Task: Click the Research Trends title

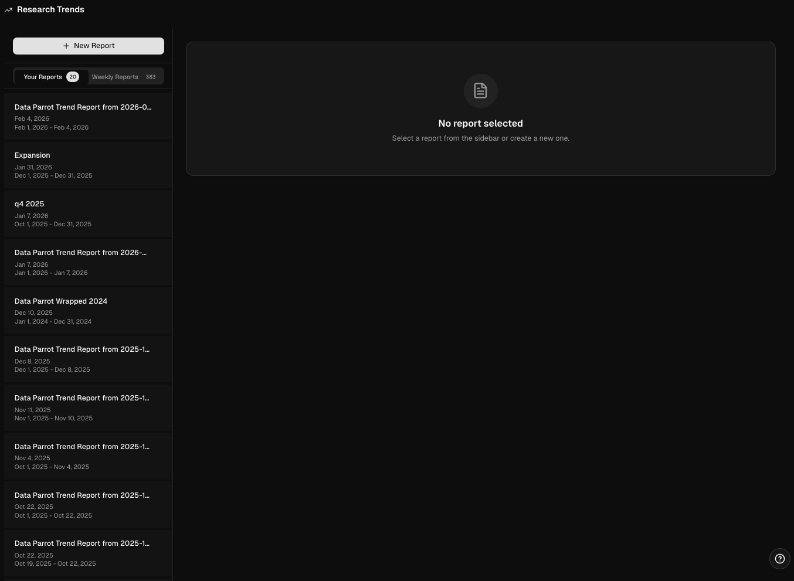Action: pos(50,10)
